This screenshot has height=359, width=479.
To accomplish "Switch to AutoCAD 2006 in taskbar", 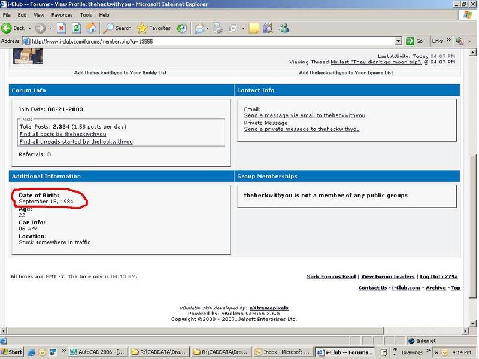I will [x=98, y=352].
